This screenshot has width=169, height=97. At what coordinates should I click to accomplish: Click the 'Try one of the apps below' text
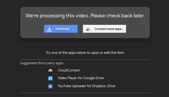(x=85, y=53)
